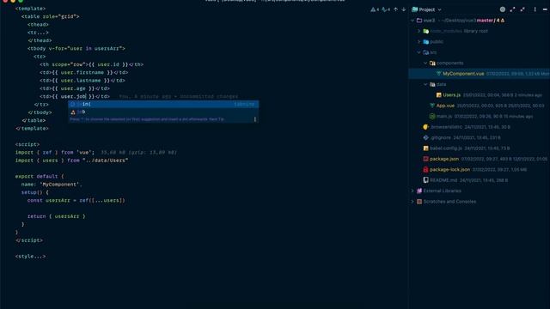Image resolution: width=550 pixels, height=309 pixels.
Task: Open completion popup options (three dots)
Action: pos(255,119)
